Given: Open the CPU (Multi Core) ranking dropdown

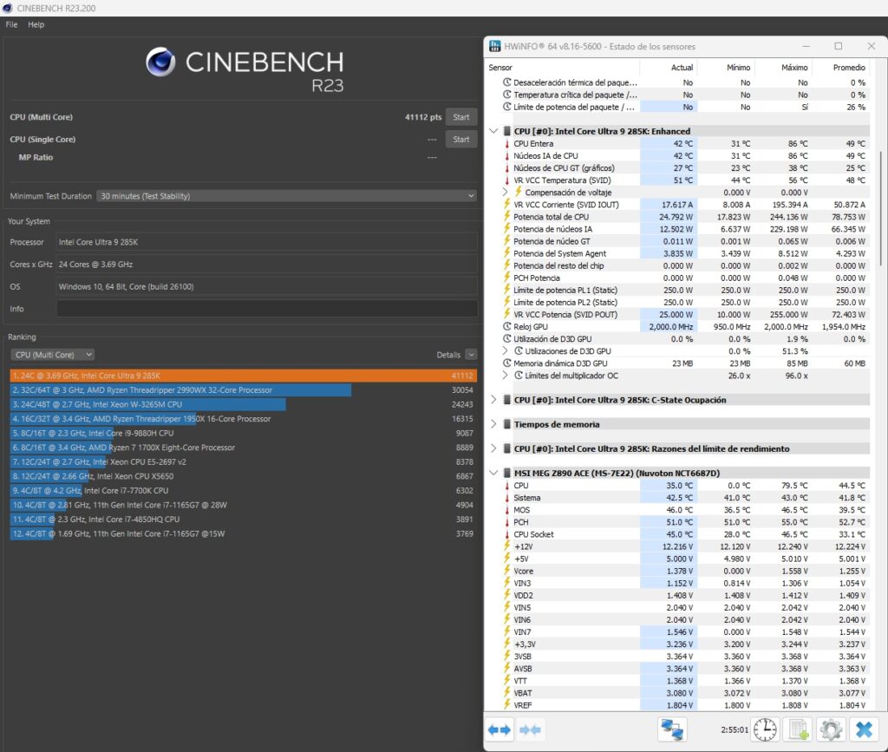Looking at the screenshot, I should coord(53,355).
